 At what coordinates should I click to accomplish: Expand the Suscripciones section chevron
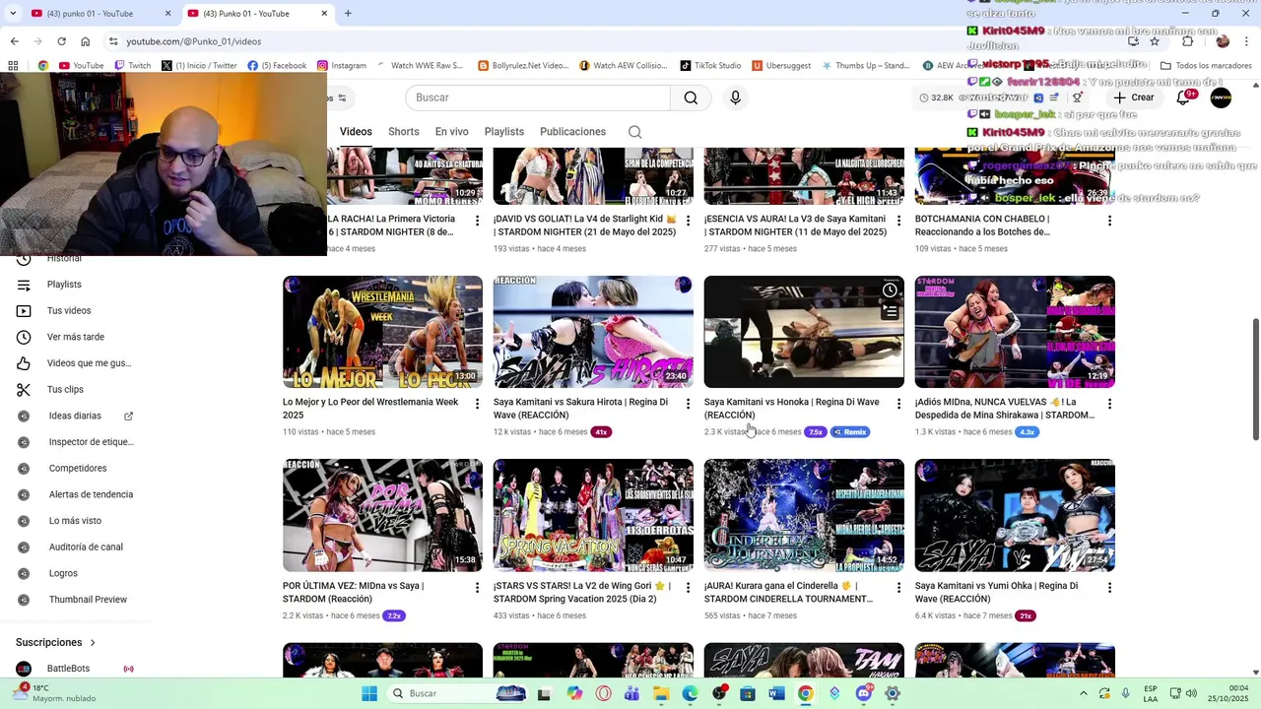[x=93, y=643]
